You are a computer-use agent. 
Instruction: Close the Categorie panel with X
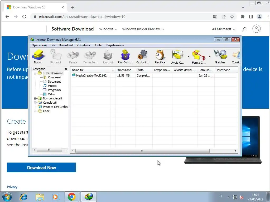(66, 69)
